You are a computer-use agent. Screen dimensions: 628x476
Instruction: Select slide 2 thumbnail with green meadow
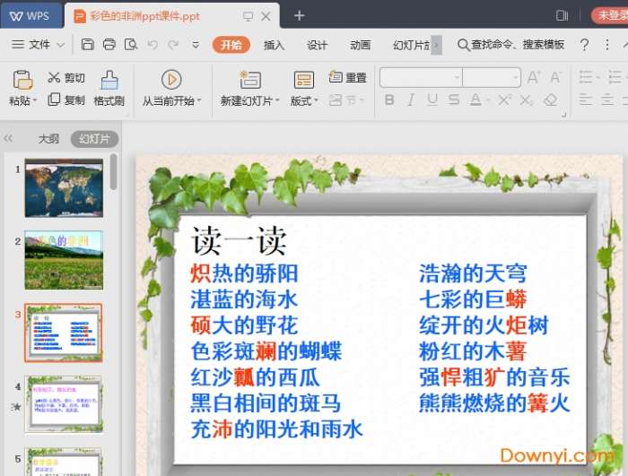tap(64, 247)
